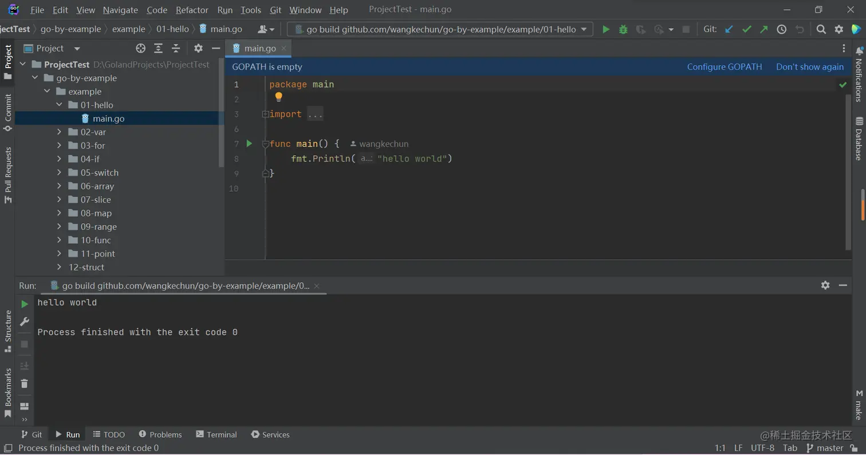This screenshot has height=455, width=866.
Task: Toggle tool window bars via bottom-left icon
Action: 8,448
